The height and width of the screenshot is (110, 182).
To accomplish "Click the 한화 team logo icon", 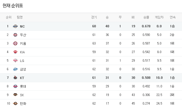I will (15, 103).
